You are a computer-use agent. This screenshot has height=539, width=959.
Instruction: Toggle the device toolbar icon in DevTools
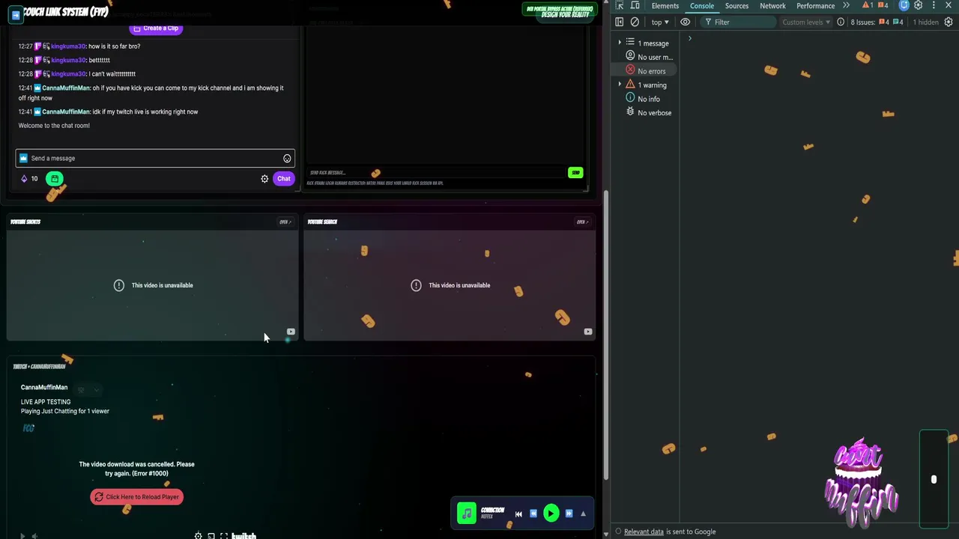(x=635, y=6)
